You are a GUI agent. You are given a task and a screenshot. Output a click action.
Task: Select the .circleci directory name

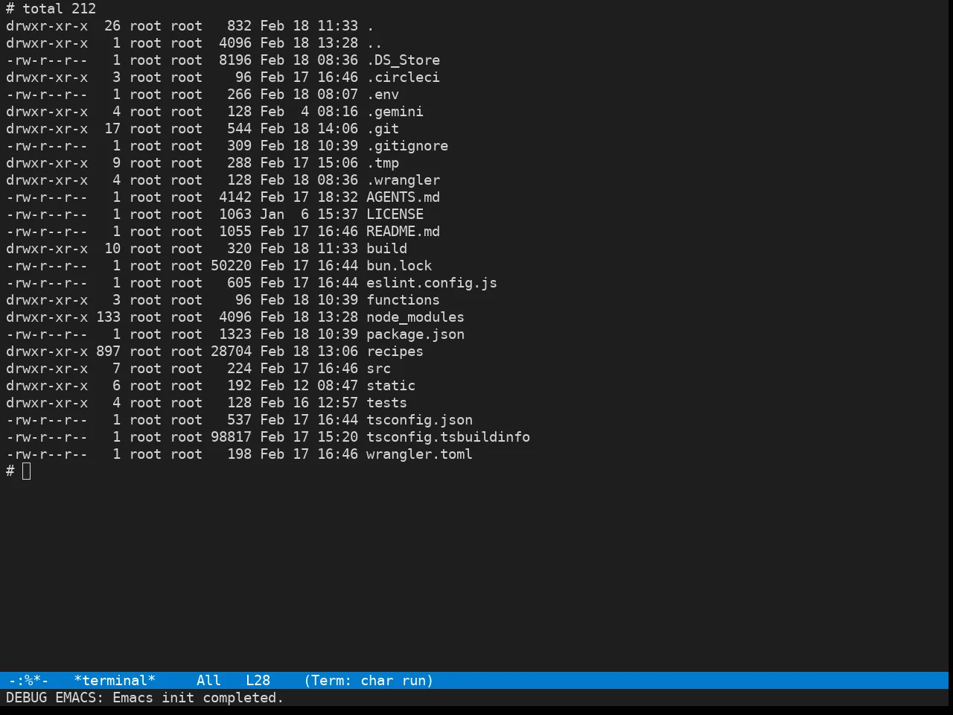403,77
